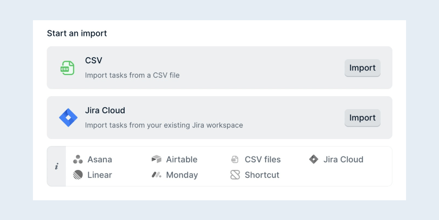This screenshot has height=220, width=439.
Task: Click the blue Jira Cloud diamond logo
Action: tap(68, 117)
